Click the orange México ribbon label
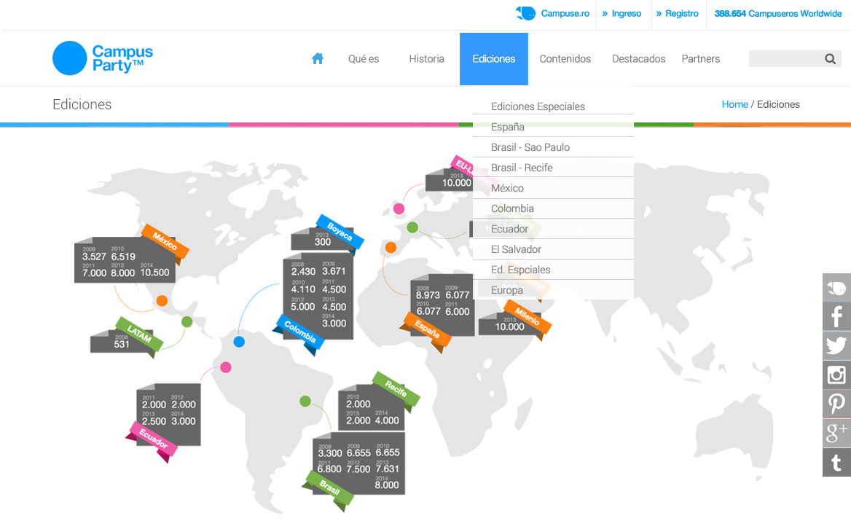The image size is (851, 524). pyautogui.click(x=165, y=241)
